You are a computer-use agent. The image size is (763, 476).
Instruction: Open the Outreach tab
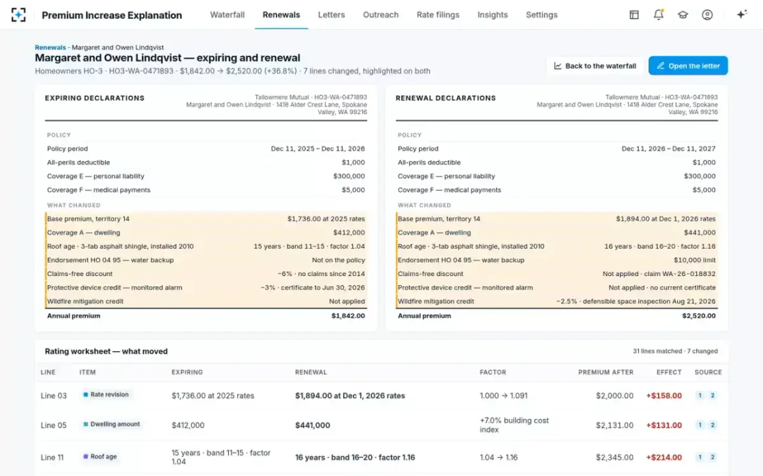click(381, 15)
